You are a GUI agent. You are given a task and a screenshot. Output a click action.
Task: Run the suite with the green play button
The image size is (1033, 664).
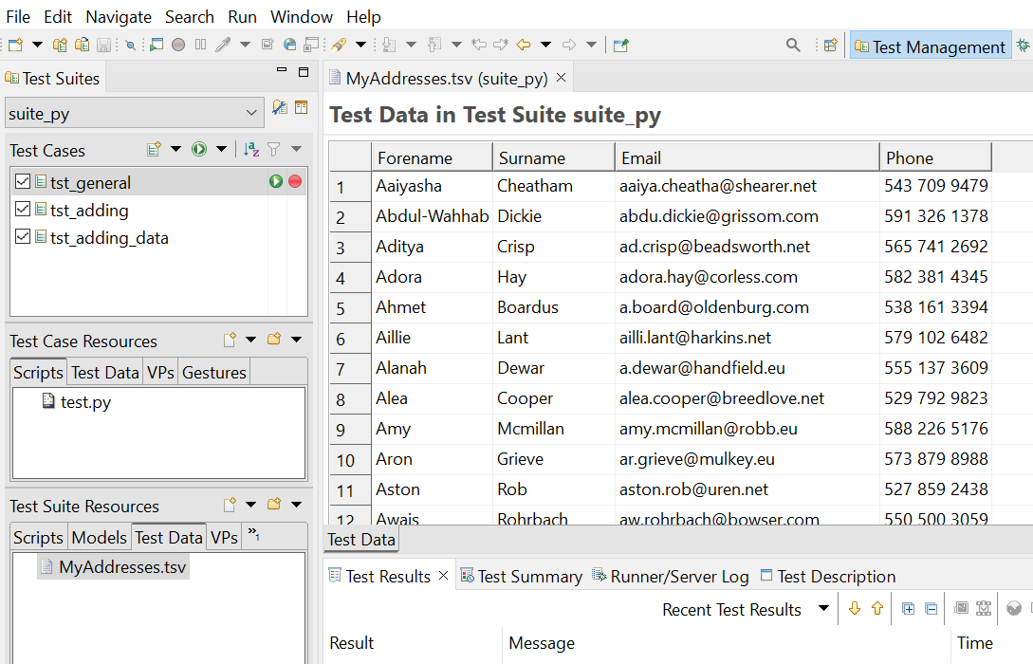point(199,149)
